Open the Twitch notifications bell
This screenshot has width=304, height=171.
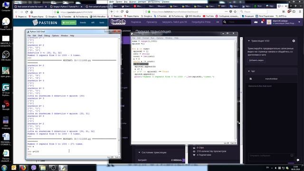pyautogui.click(x=262, y=22)
